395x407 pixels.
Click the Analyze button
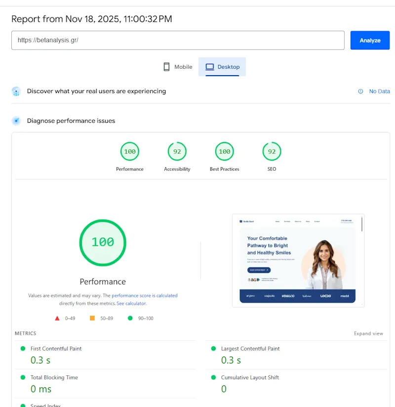(370, 41)
